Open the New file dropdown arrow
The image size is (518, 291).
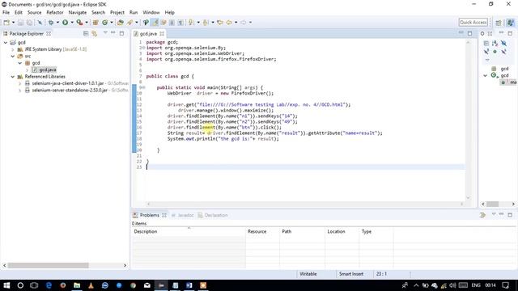click(13, 23)
